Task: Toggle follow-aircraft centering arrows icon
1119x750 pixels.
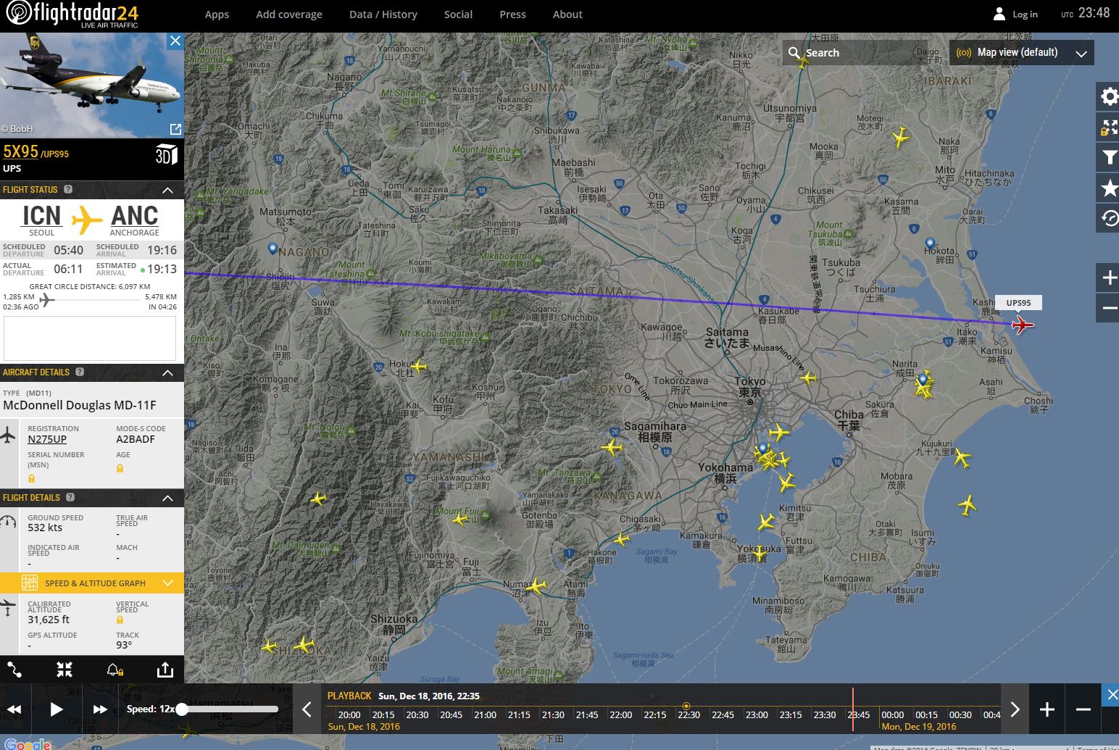Action: (65, 670)
